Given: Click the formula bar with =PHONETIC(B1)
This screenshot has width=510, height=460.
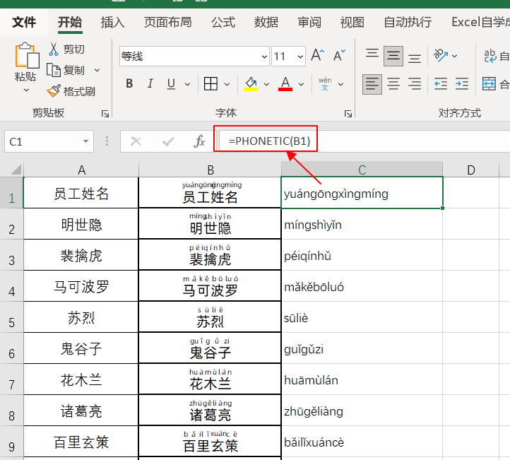Looking at the screenshot, I should pyautogui.click(x=364, y=141).
